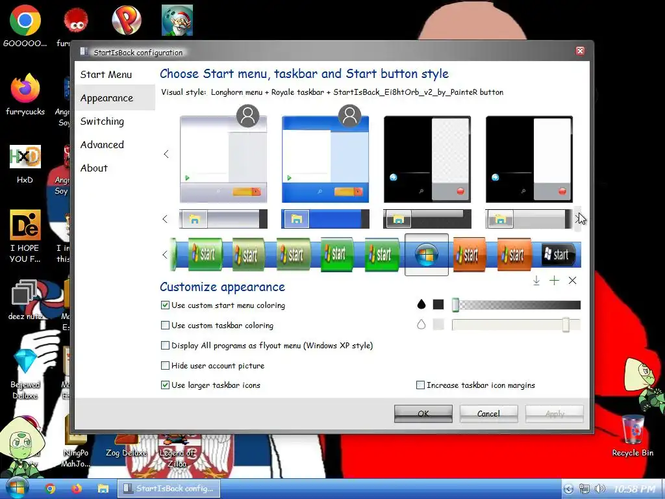Pick the third olive-green start button
The image size is (665, 499).
click(294, 254)
